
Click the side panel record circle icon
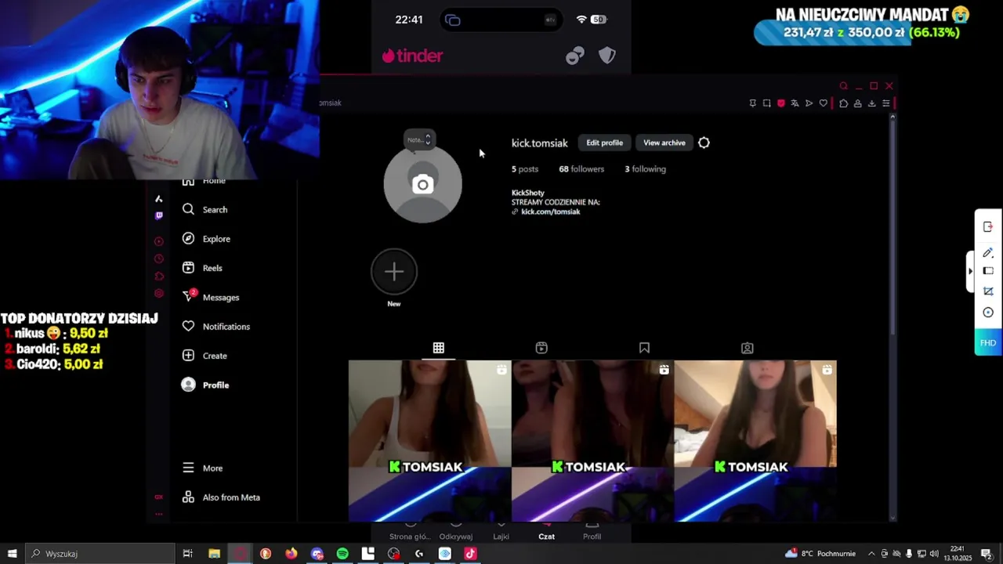(x=988, y=313)
